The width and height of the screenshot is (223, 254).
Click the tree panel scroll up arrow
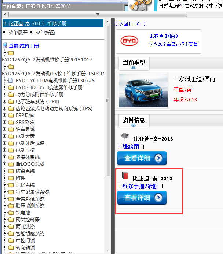[x=107, y=22]
